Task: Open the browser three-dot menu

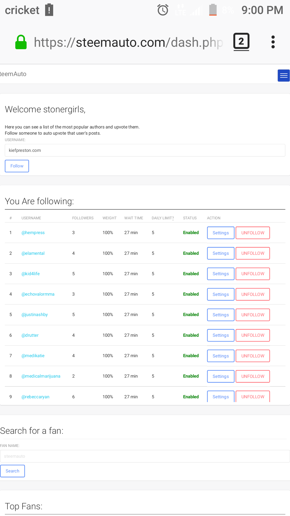Action: pyautogui.click(x=273, y=42)
